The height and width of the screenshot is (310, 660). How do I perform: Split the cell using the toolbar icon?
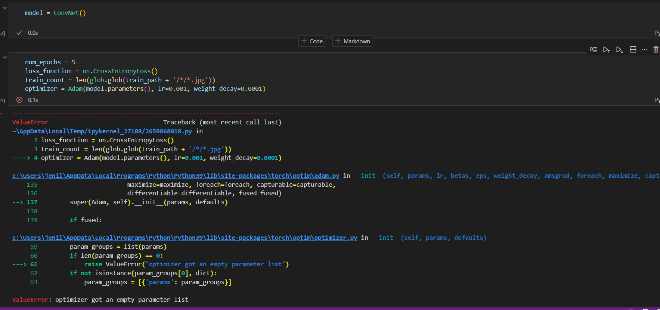click(x=633, y=50)
